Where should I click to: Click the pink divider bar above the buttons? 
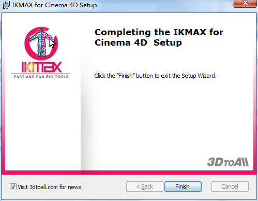[x=129, y=173]
